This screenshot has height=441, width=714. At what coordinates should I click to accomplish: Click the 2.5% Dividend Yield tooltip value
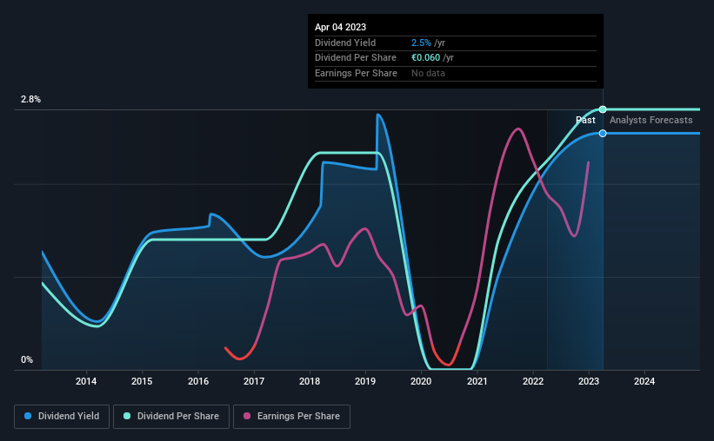point(421,43)
